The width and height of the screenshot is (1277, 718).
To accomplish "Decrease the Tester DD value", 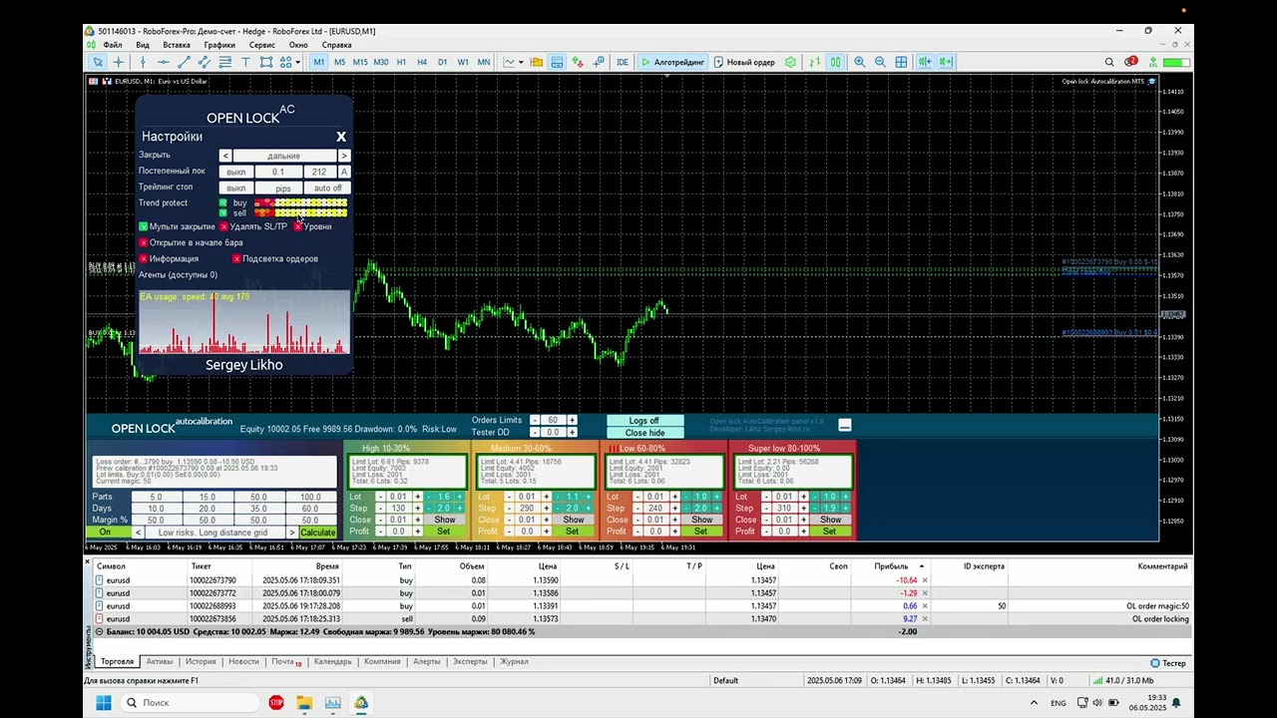I will (535, 433).
